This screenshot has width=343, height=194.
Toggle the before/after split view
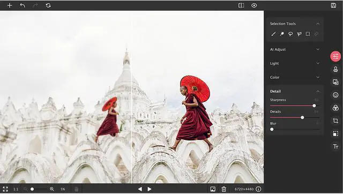pos(241,5)
